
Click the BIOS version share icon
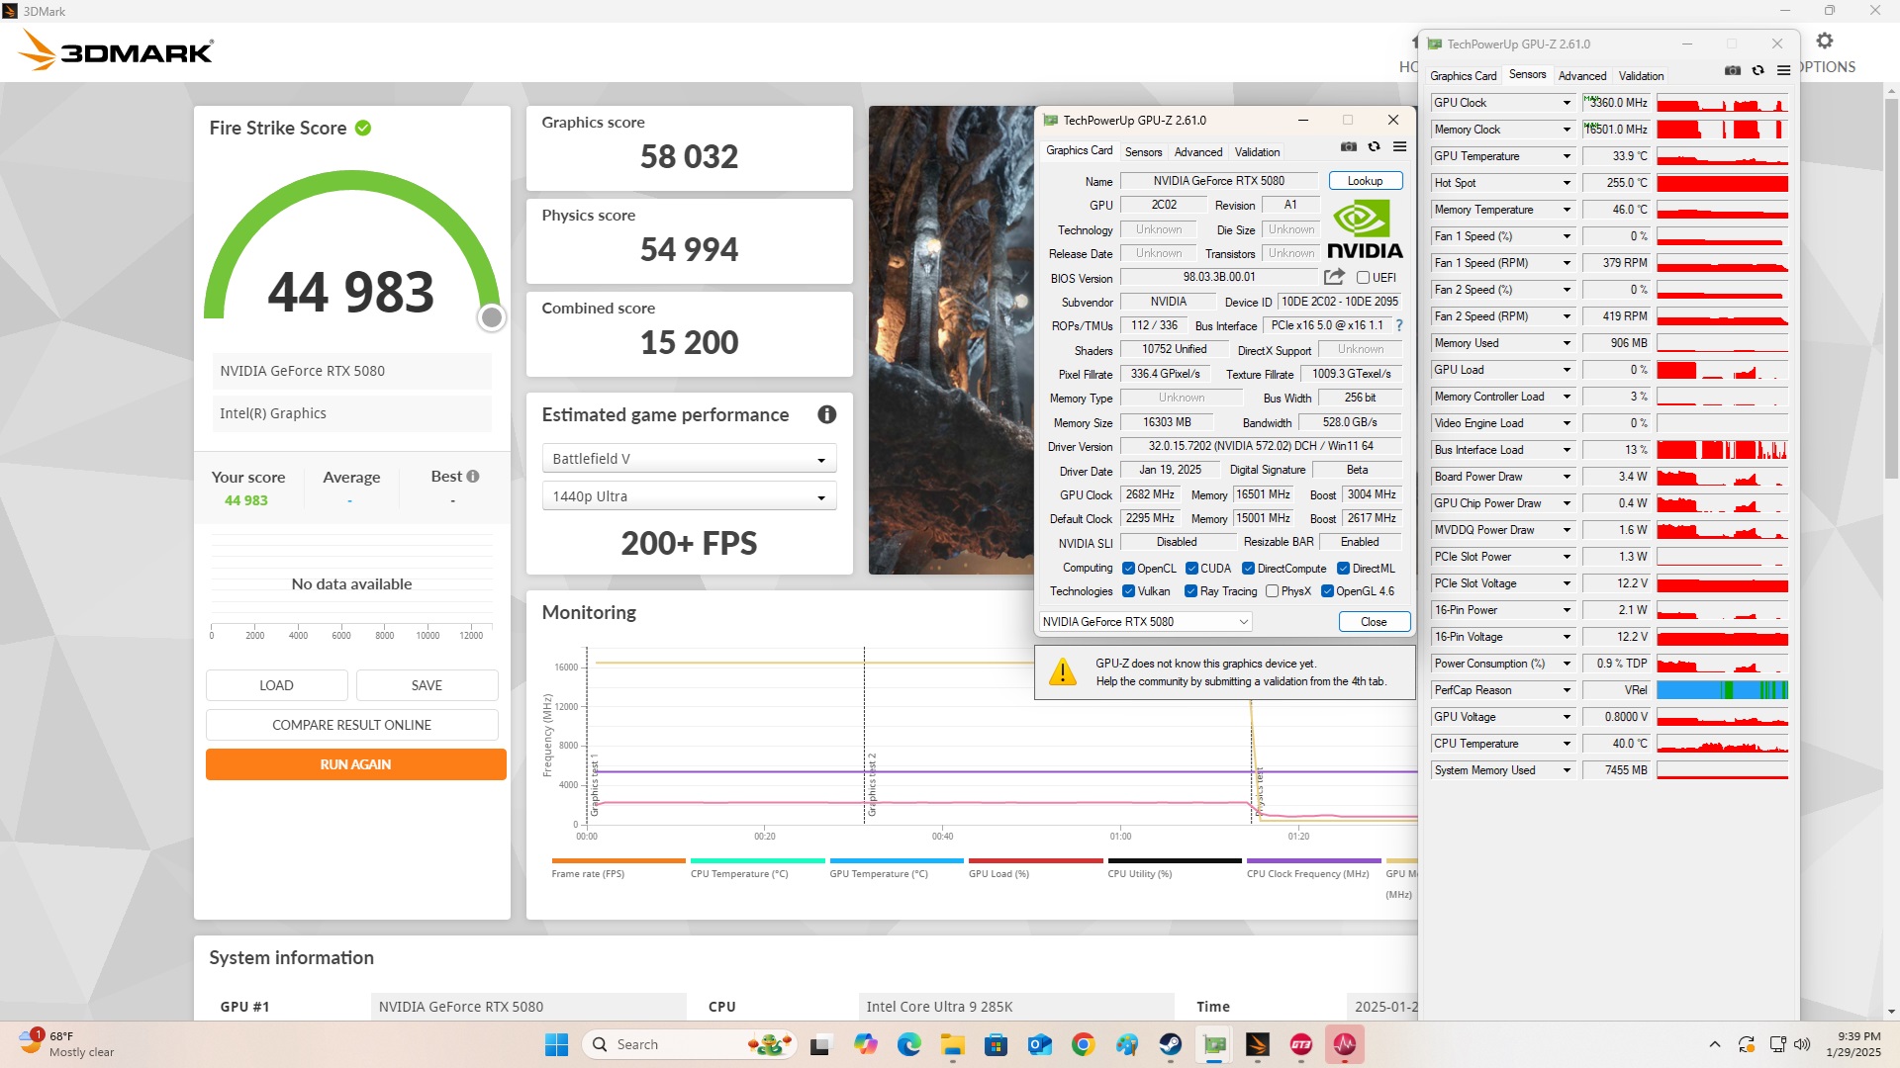coord(1334,277)
